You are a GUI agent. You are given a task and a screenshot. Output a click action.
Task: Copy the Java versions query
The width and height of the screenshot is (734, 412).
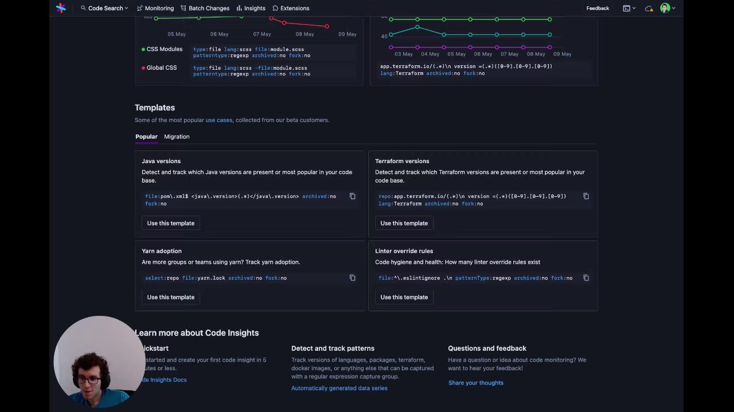(353, 196)
